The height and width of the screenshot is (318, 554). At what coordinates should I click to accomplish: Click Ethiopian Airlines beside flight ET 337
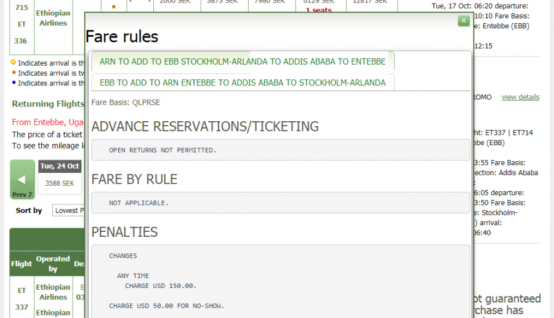coord(53,292)
